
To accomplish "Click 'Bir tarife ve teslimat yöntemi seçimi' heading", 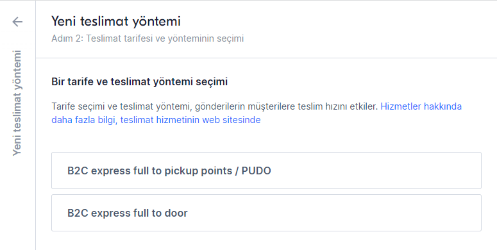I will (139, 82).
